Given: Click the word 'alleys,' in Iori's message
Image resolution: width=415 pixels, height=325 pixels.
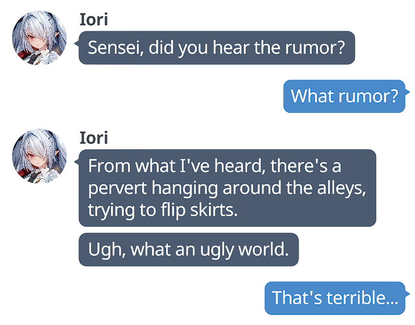Looking at the screenshot, I should coord(342,188).
